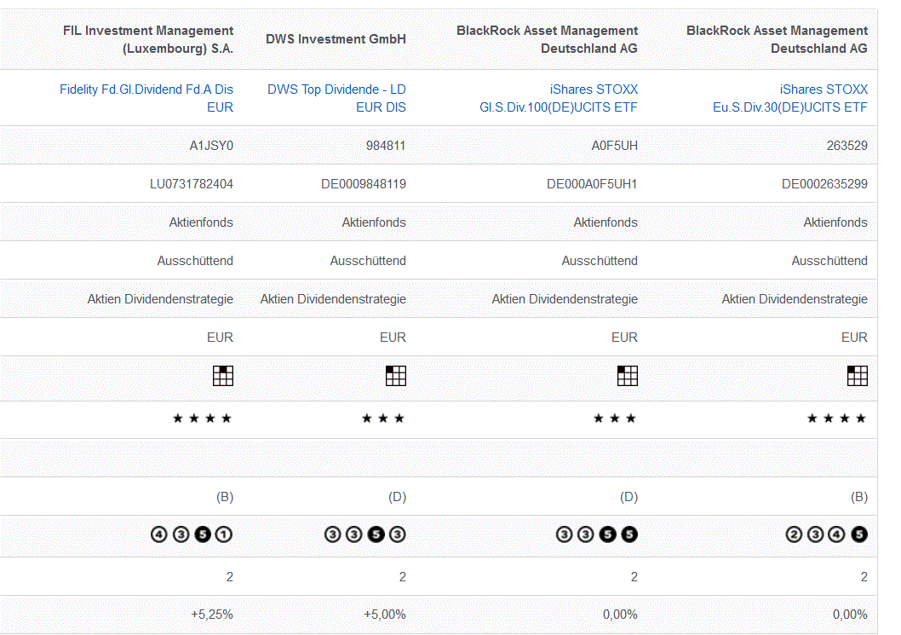Click the three-star rating of DWS Top Dividende
The image size is (901, 635).
(383, 419)
